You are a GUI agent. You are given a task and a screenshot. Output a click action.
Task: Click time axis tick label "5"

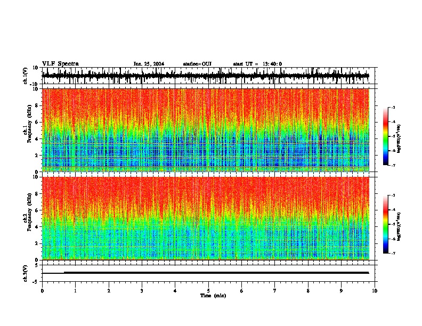click(208, 291)
